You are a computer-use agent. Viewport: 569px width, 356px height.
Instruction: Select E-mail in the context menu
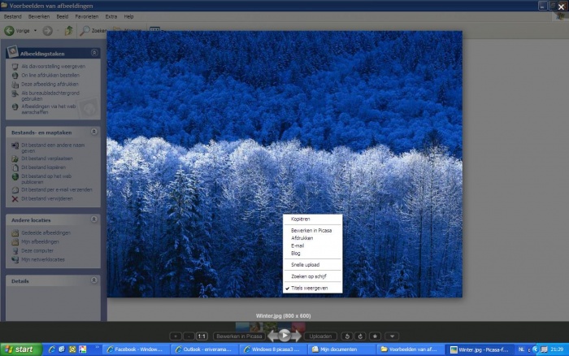pyautogui.click(x=312, y=245)
